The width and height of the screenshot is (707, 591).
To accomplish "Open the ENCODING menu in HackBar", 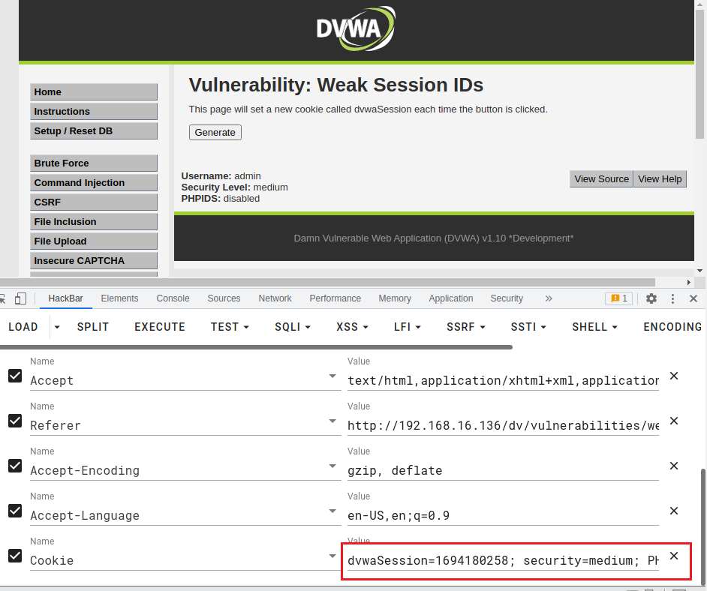I will point(672,327).
